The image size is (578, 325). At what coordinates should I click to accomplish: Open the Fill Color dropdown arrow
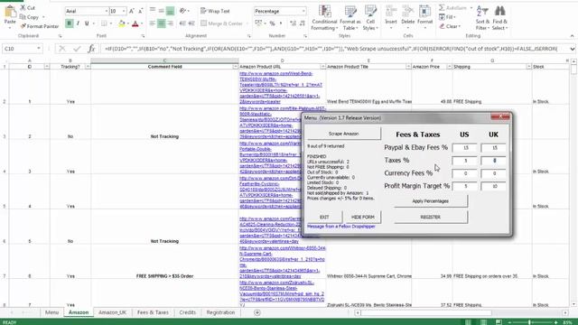128,23
